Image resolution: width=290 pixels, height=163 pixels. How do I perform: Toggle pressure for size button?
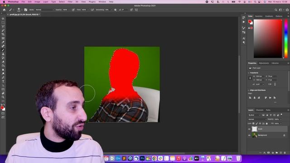point(131,10)
